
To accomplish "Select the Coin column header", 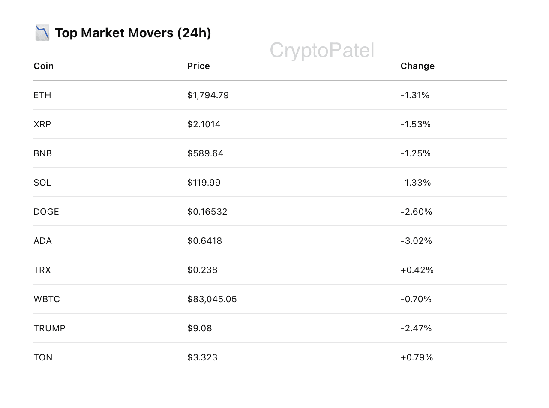I will coord(44,66).
